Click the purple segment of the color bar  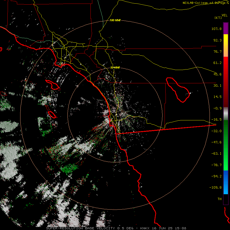(226, 28)
